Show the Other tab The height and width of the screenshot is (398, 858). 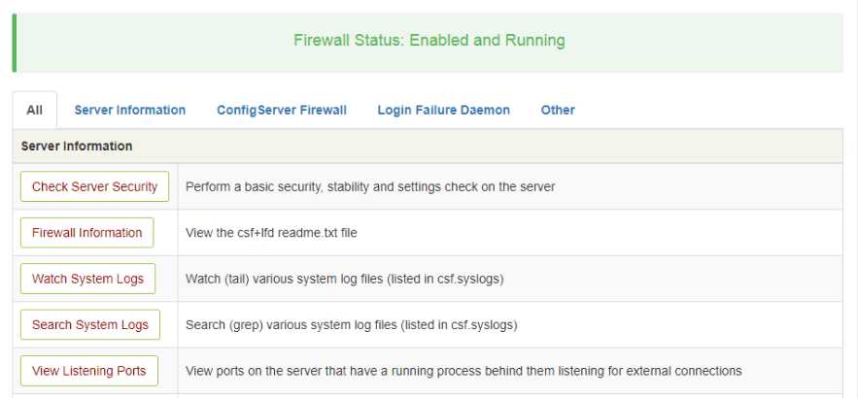(558, 110)
